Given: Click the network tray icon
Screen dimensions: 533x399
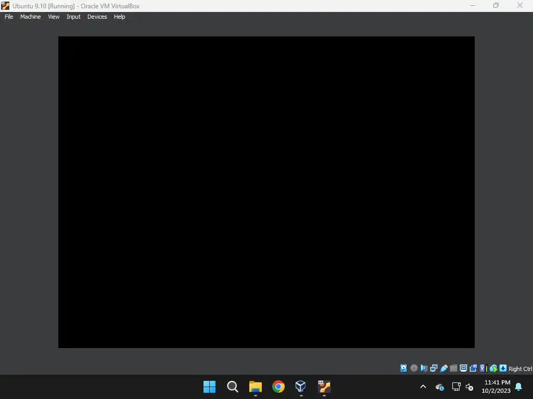Looking at the screenshot, I should click(x=456, y=387).
